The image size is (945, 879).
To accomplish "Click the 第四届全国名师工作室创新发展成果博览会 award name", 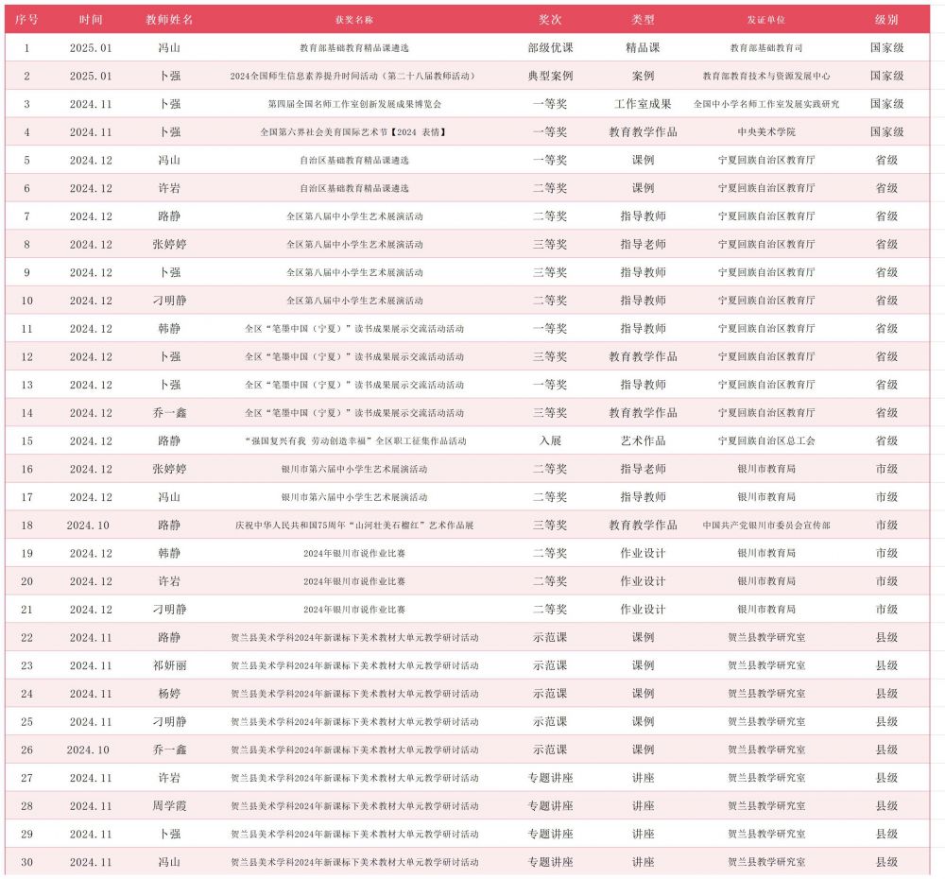I will click(354, 104).
